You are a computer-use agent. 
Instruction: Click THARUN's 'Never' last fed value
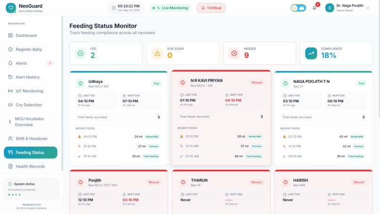tap(185, 200)
